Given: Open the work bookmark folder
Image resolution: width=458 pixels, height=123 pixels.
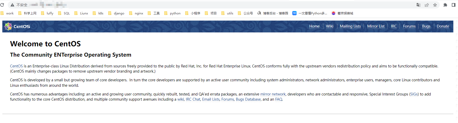Looking at the screenshot, I should (7, 13).
